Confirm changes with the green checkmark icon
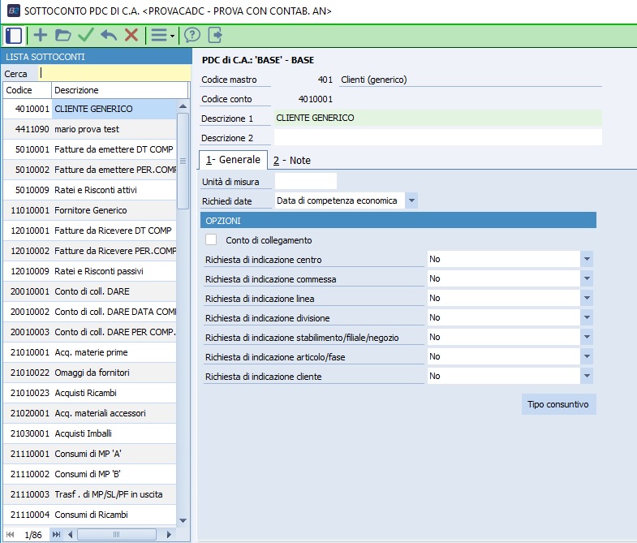Image resolution: width=637 pixels, height=543 pixels. click(x=85, y=35)
